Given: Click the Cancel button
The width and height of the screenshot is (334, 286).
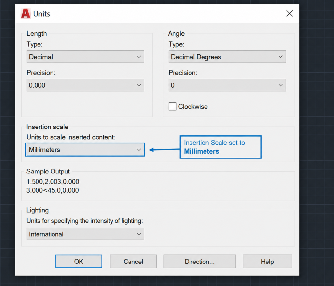Looking at the screenshot, I should [133, 261].
